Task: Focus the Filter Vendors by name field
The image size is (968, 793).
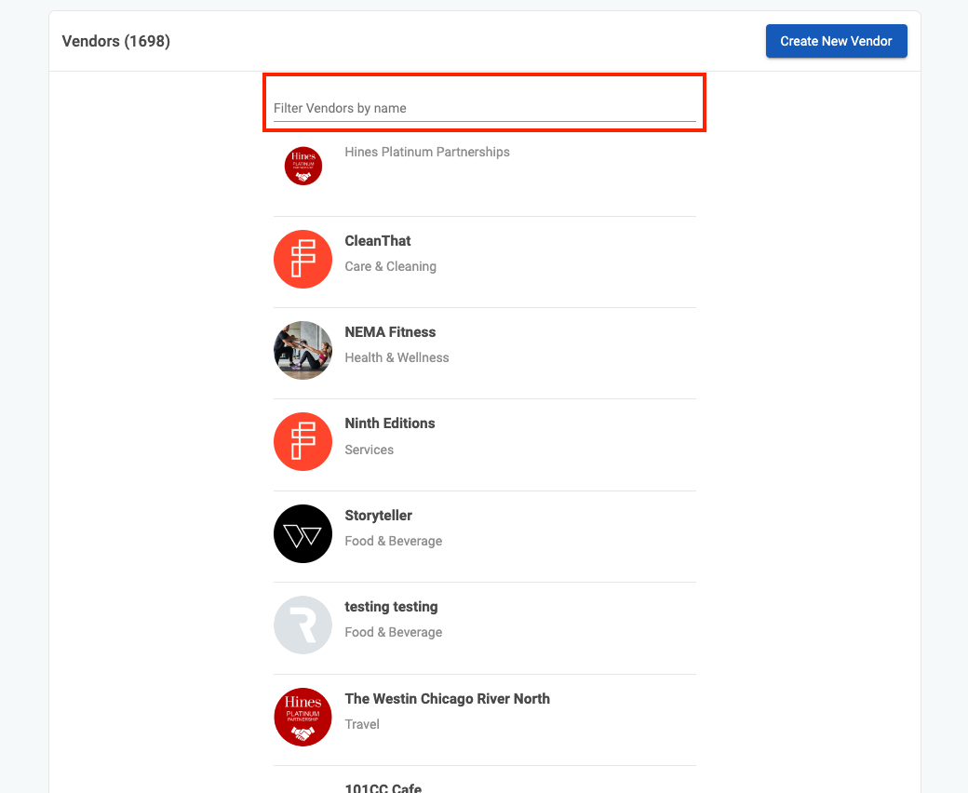Action: click(485, 108)
